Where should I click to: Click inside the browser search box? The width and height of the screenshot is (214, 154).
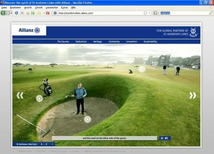pyautogui.click(x=184, y=13)
